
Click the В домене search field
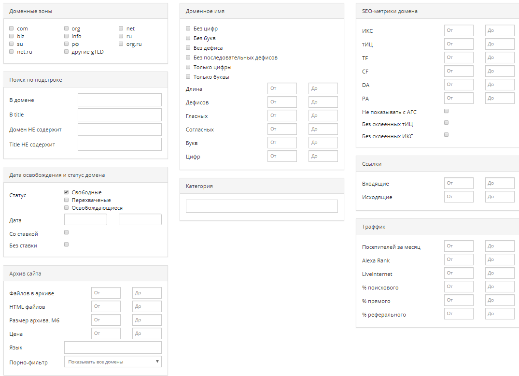pos(119,100)
